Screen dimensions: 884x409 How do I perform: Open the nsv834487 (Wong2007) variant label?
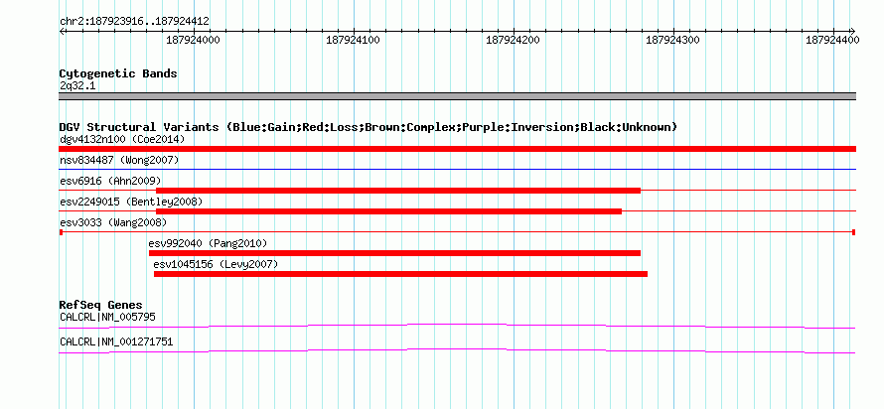coord(119,161)
